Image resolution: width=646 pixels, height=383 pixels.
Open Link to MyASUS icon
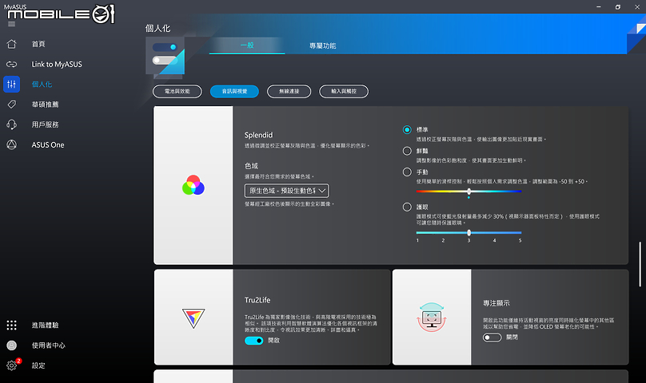coord(11,64)
